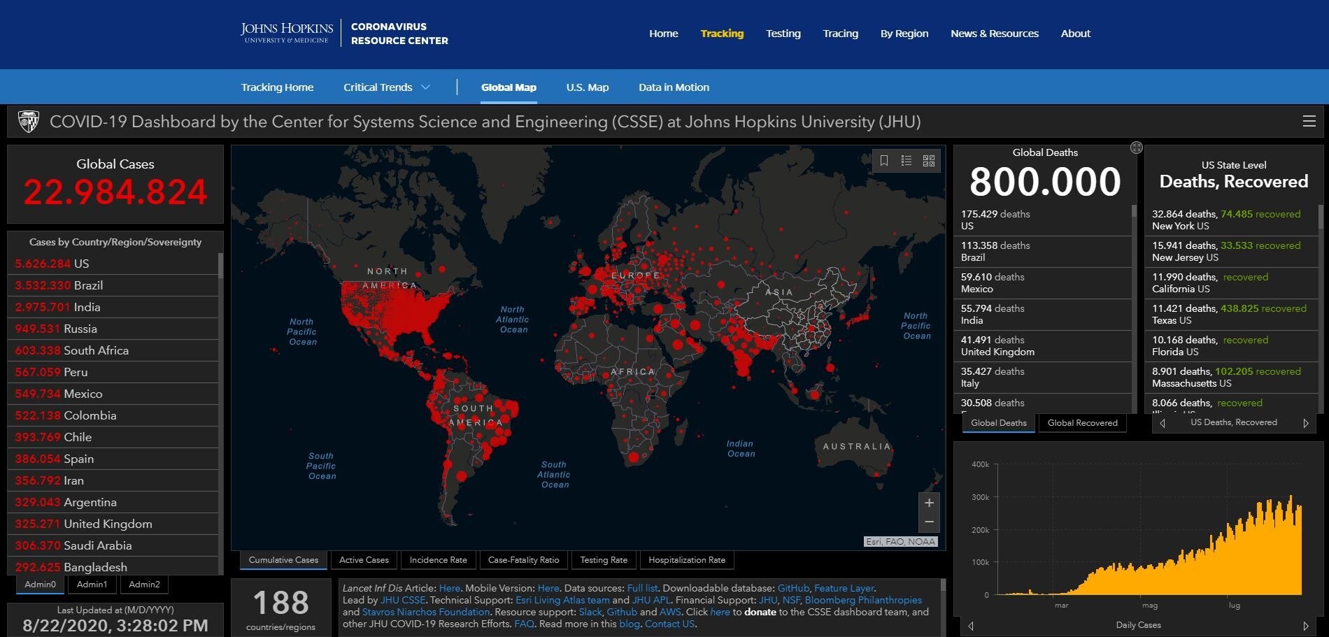This screenshot has width=1329, height=637.
Task: Open the blog link
Action: 630,624
